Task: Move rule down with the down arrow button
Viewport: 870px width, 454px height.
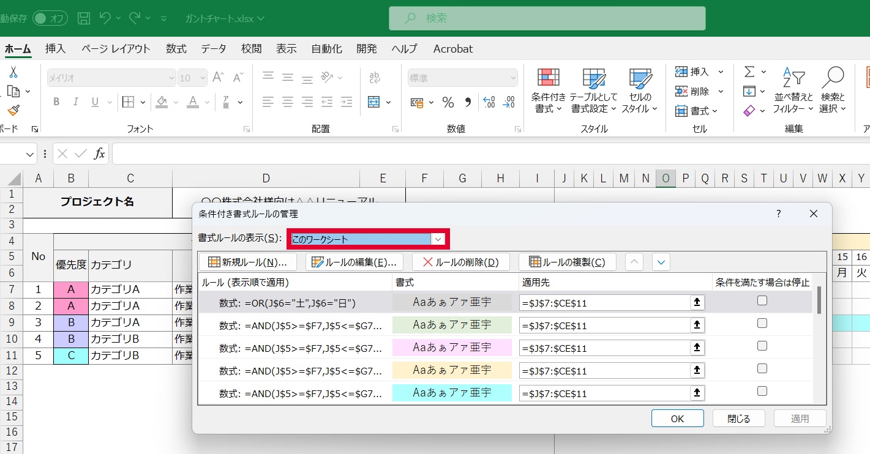Action: point(661,262)
